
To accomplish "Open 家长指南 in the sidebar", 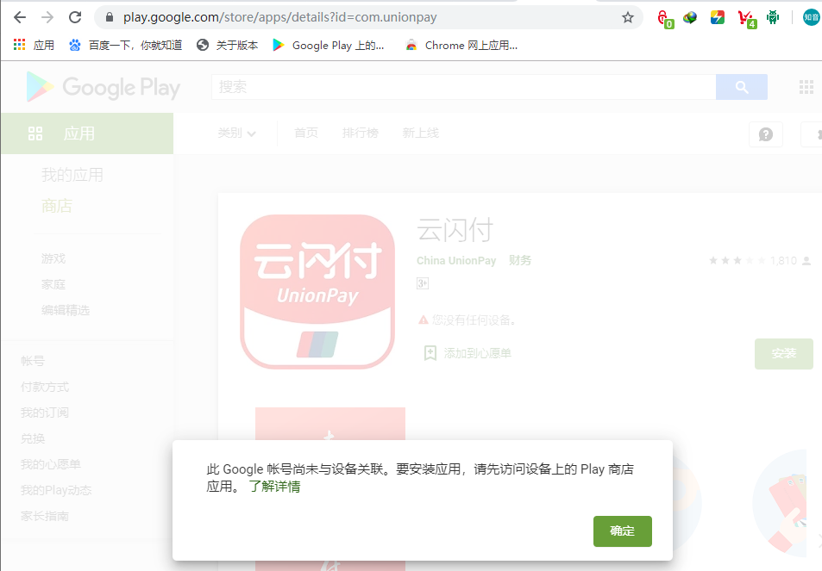I will pos(45,516).
